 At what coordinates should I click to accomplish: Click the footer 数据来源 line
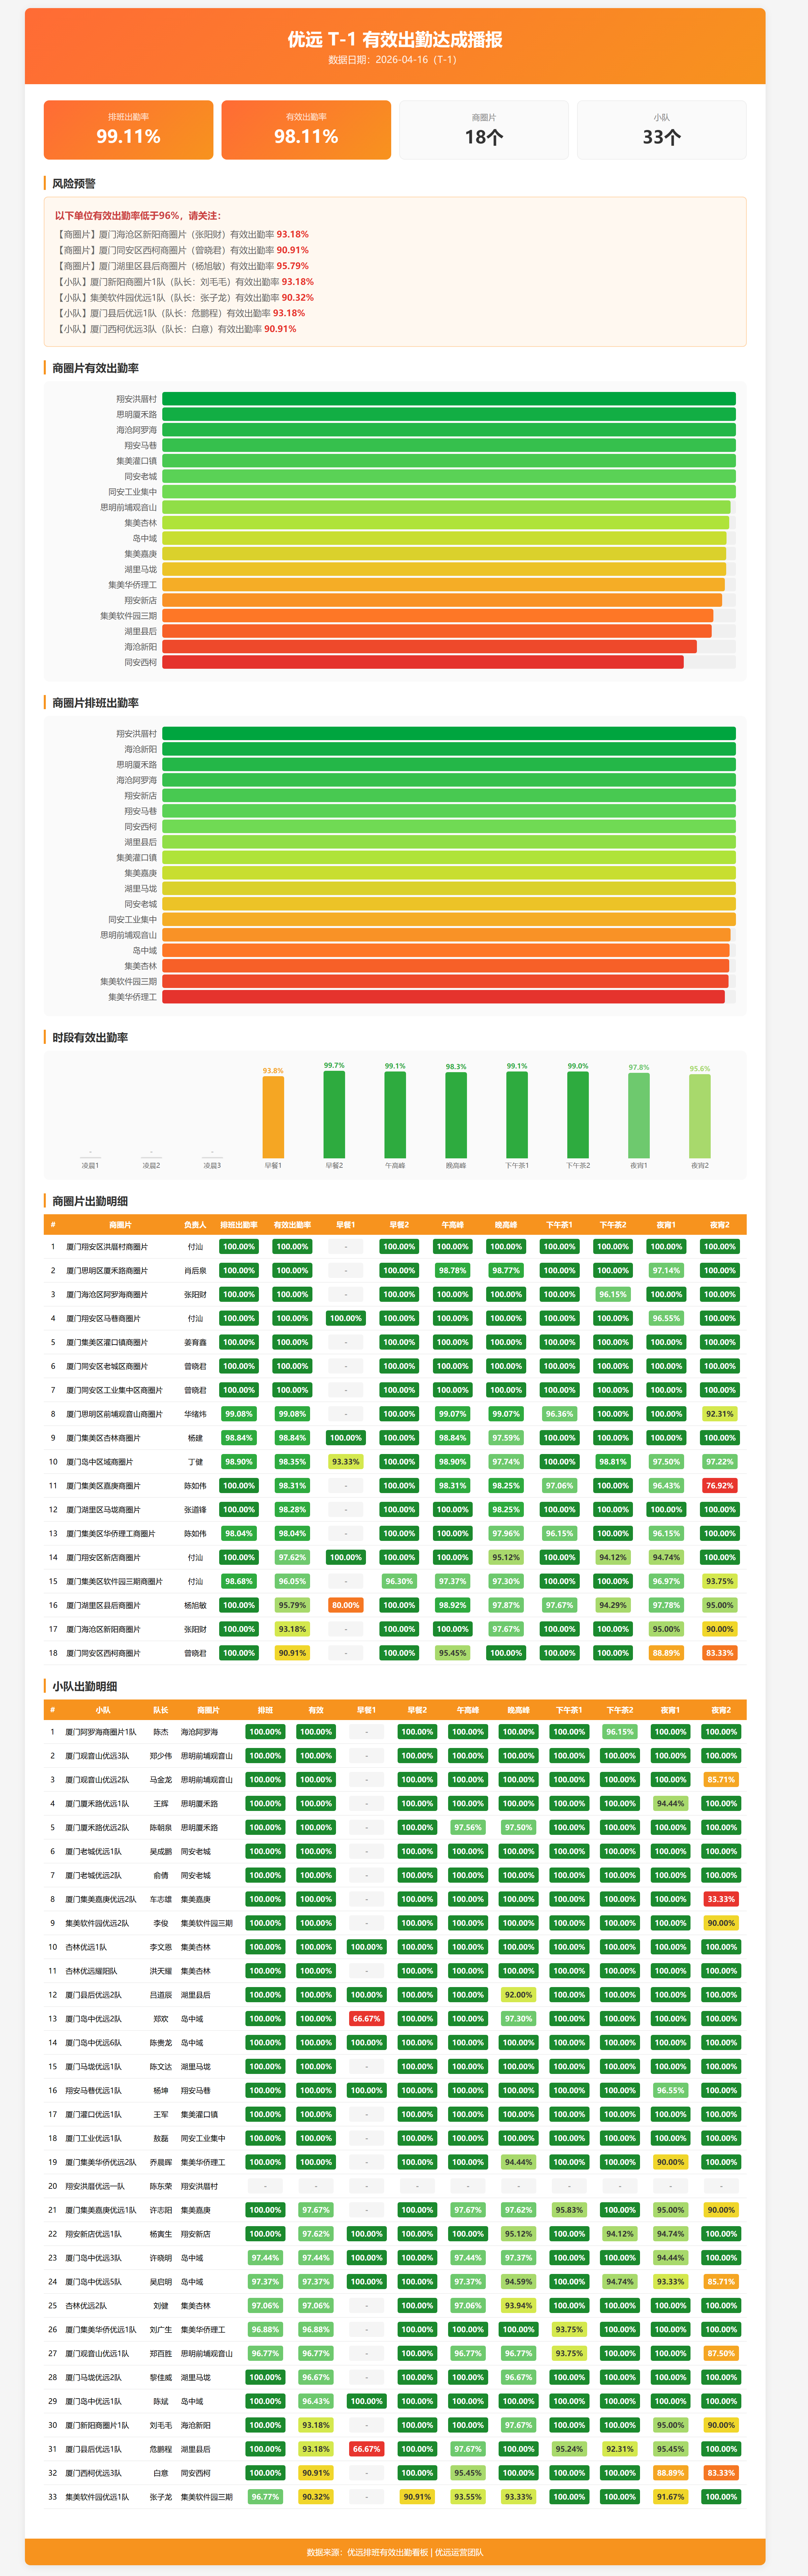(x=395, y=2552)
